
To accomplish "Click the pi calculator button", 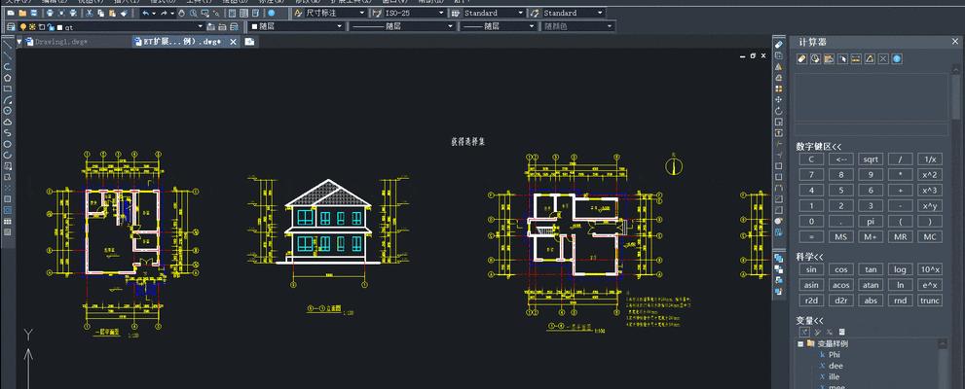I will (871, 221).
